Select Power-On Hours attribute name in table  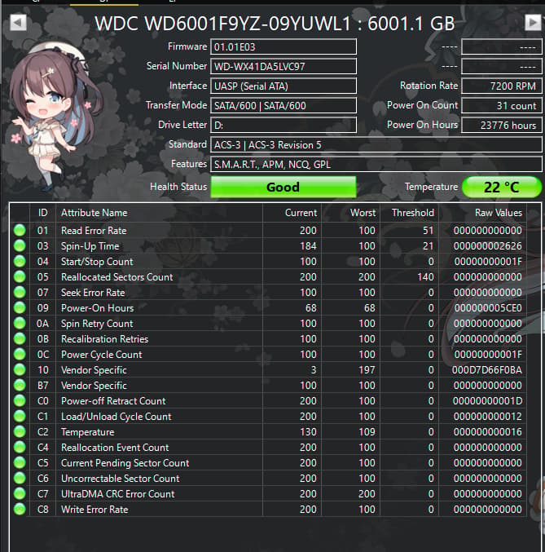(98, 308)
